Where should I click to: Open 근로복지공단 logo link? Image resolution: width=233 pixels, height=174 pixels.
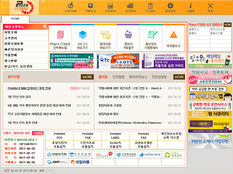126,155
